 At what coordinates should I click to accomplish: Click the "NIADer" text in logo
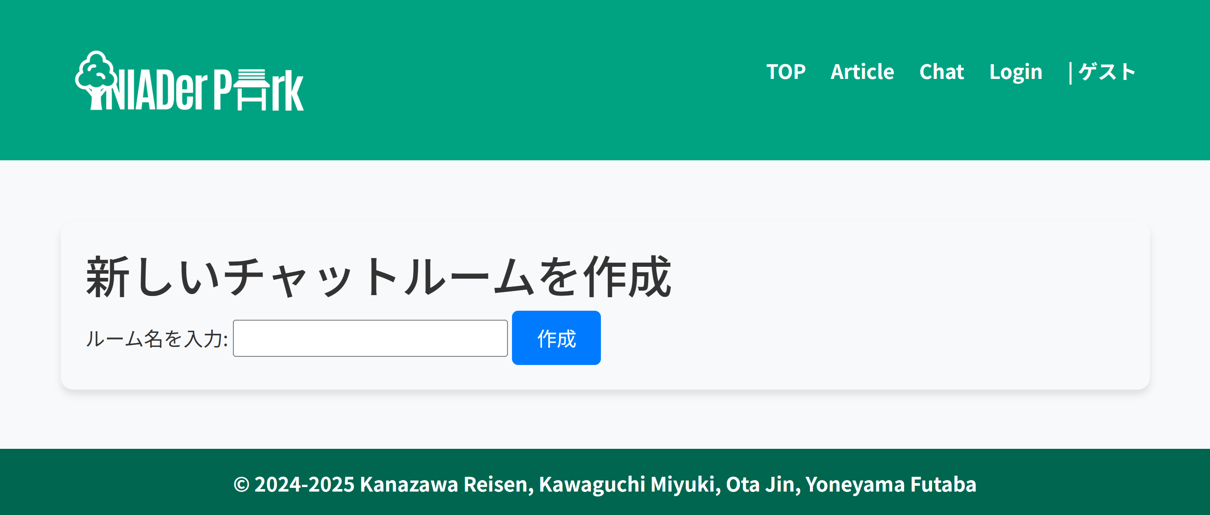tap(155, 90)
